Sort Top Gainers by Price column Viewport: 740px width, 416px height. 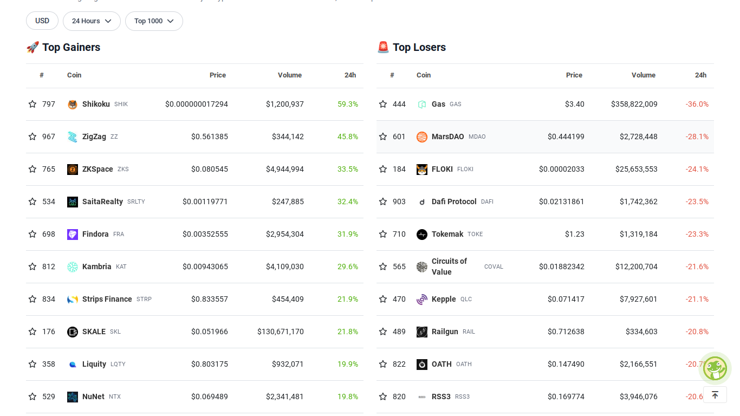218,75
